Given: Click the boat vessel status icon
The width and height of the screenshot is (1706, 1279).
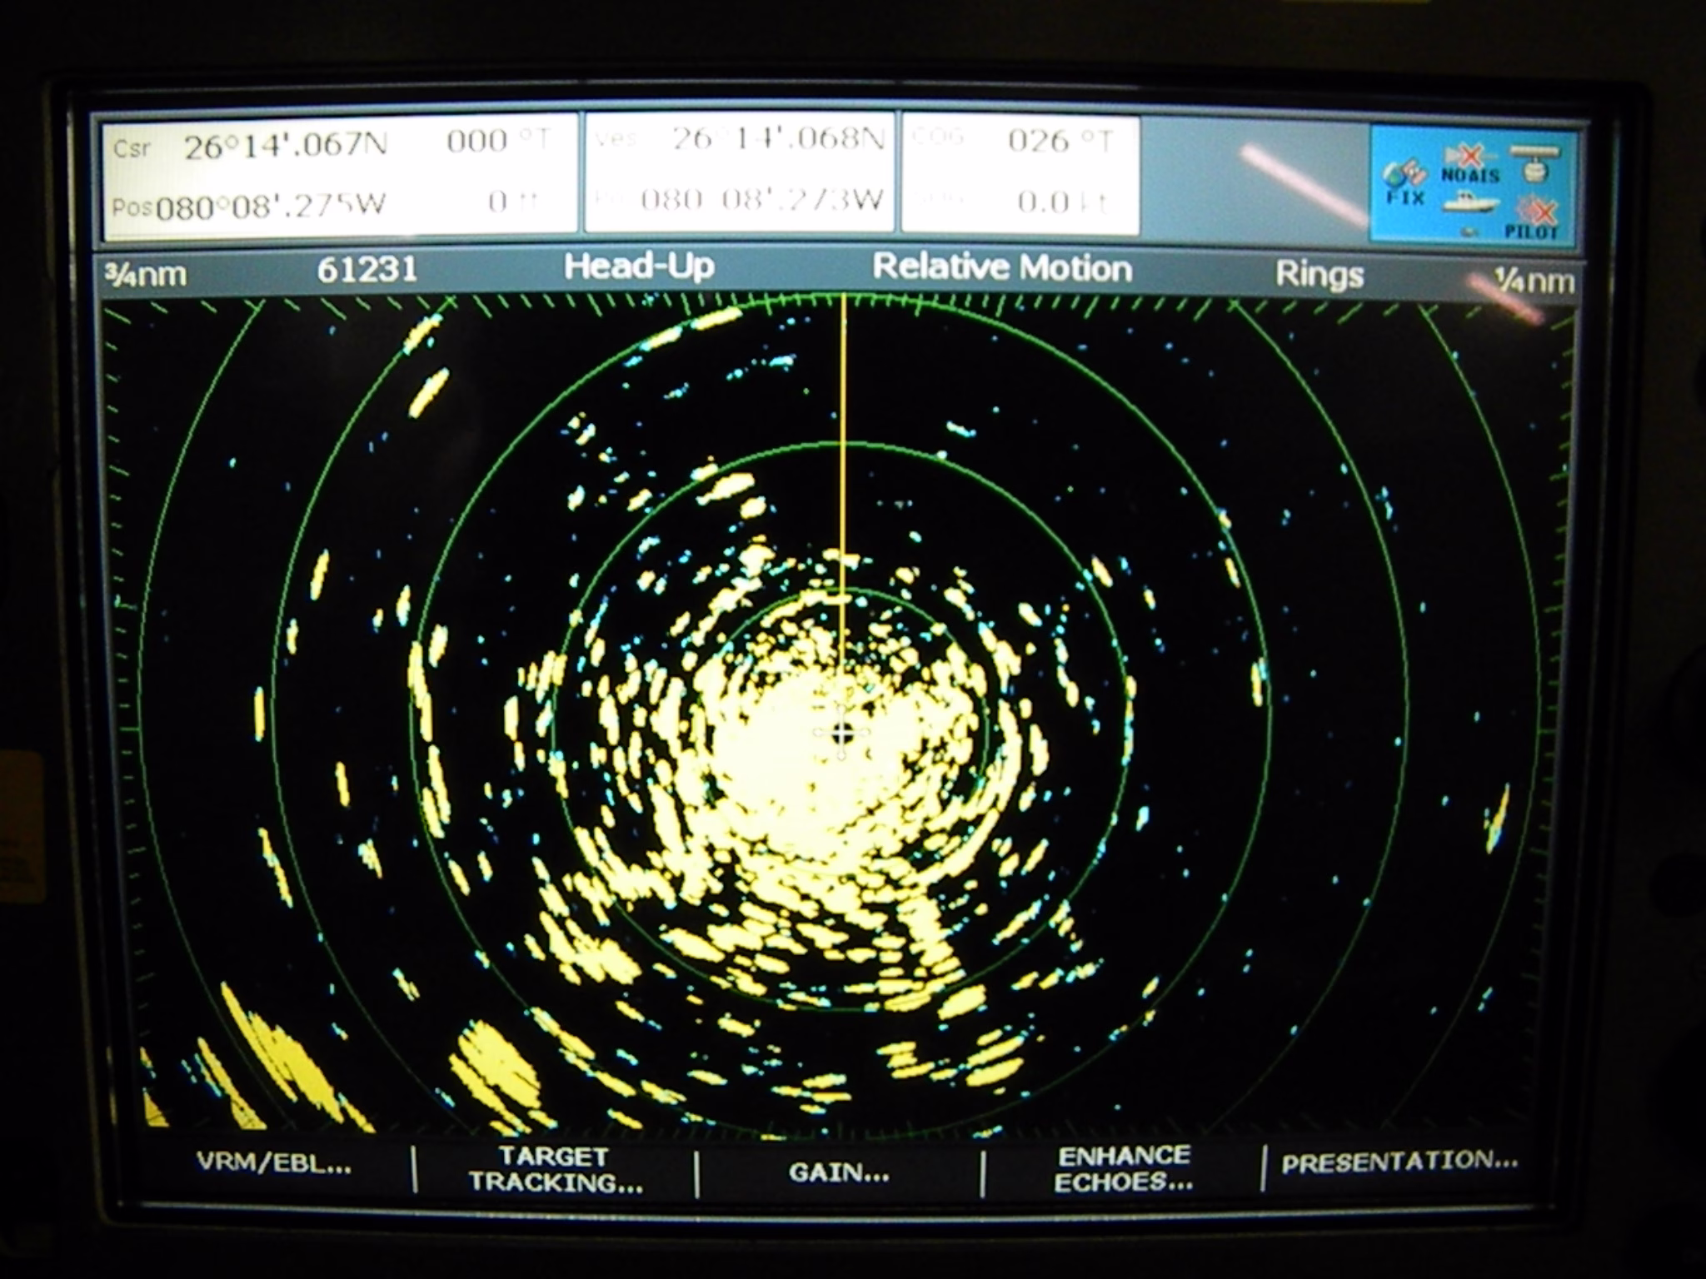Looking at the screenshot, I should [1470, 202].
